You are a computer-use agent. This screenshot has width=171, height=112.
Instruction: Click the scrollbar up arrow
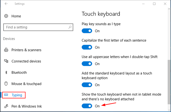(169, 9)
